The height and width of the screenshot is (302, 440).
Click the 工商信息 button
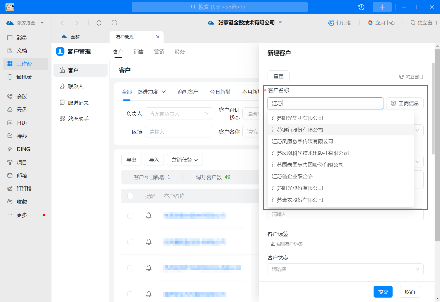click(x=405, y=103)
